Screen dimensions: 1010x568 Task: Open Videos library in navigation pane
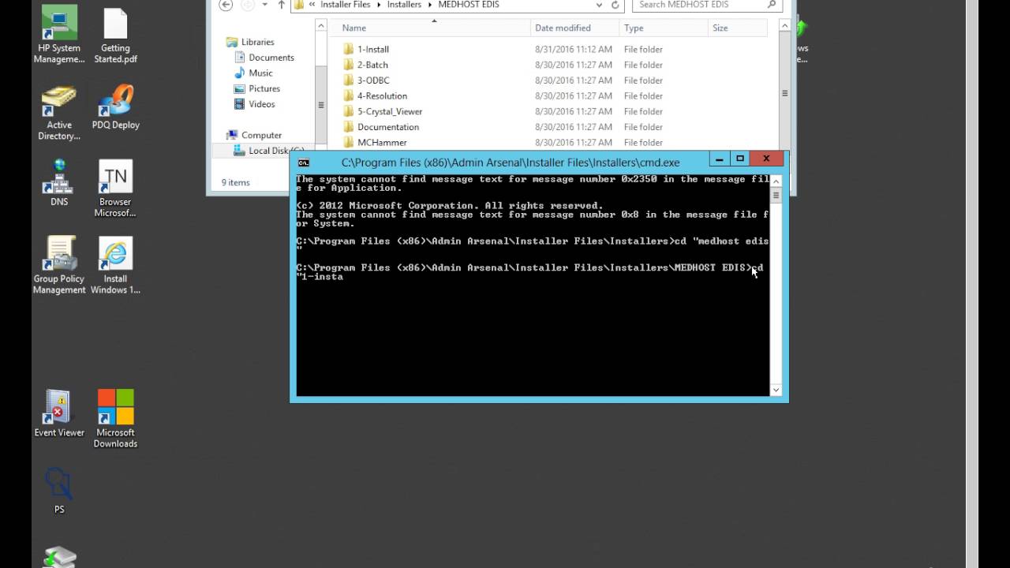point(254,104)
